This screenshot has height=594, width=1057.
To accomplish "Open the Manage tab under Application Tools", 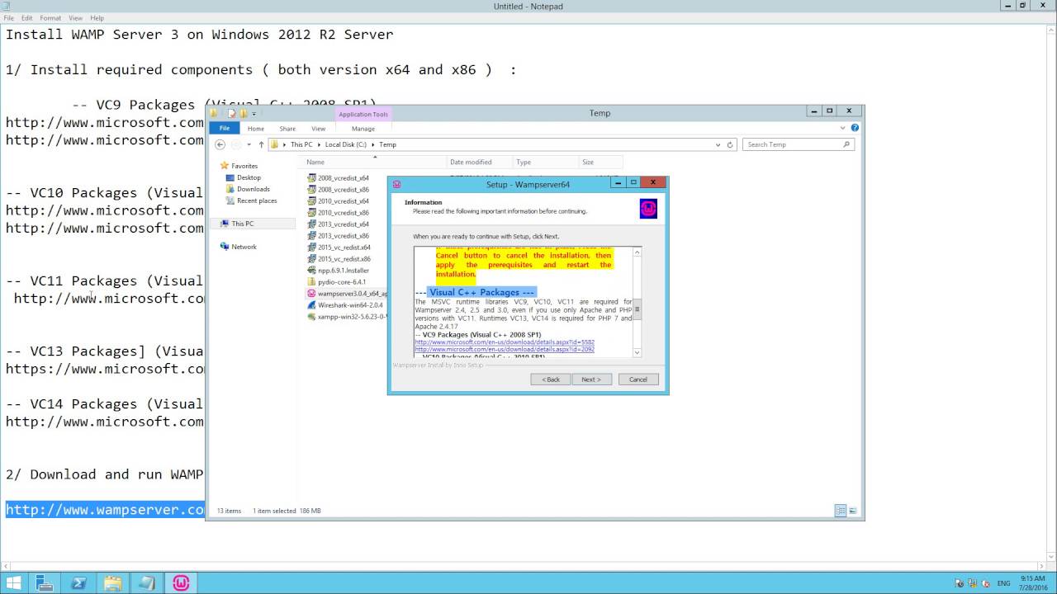I will [363, 129].
